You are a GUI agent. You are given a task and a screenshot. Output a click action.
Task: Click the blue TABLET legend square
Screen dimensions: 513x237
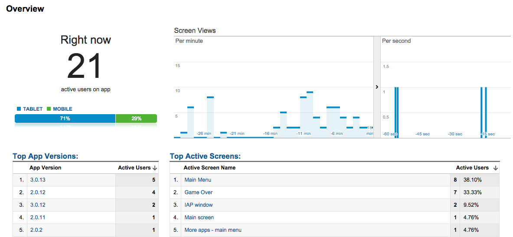tap(19, 109)
